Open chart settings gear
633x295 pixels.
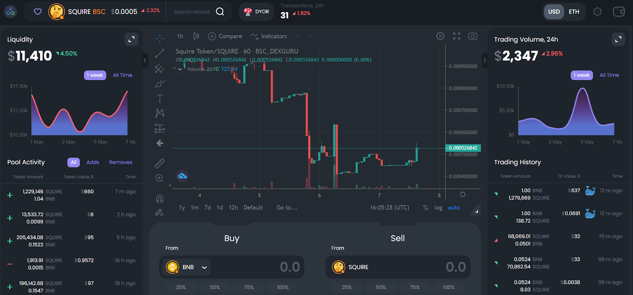click(x=440, y=36)
